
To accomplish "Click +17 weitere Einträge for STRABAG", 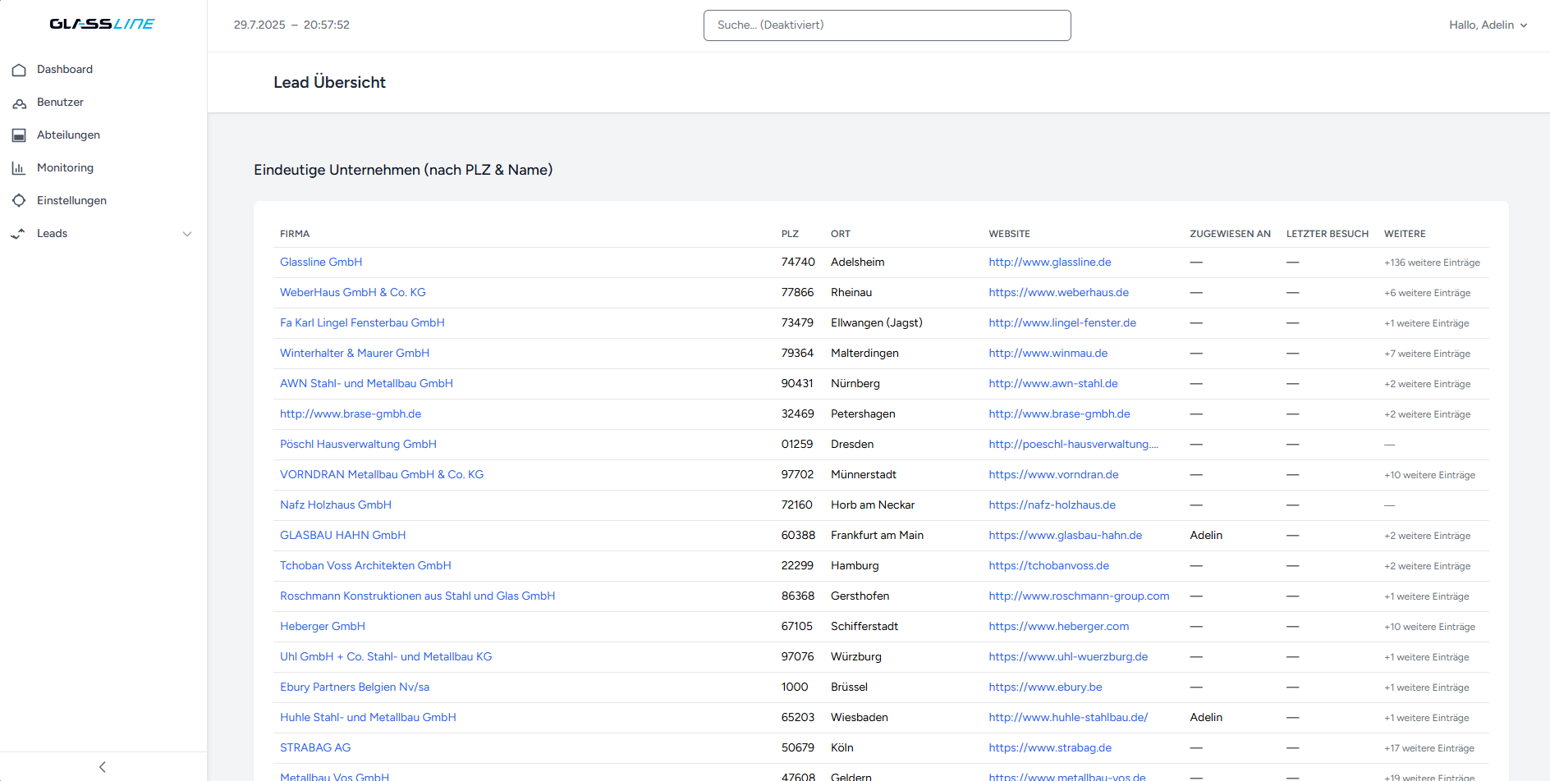I will (x=1428, y=748).
